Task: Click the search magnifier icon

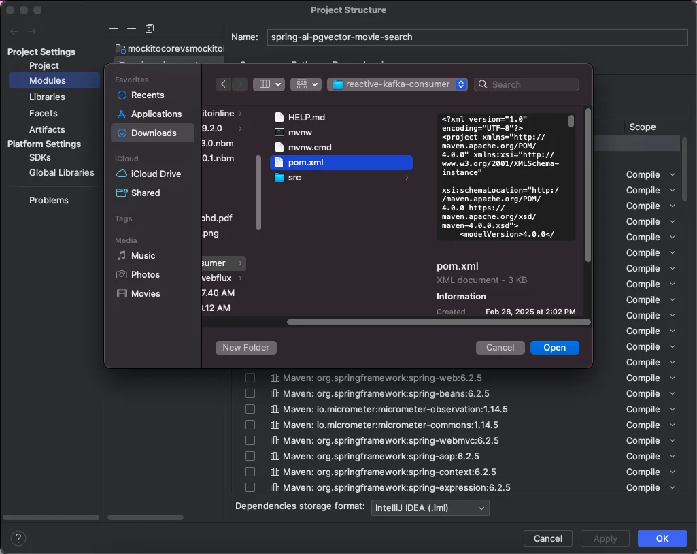Action: click(x=483, y=84)
